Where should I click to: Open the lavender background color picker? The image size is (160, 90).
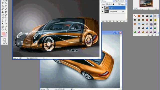point(5,35)
